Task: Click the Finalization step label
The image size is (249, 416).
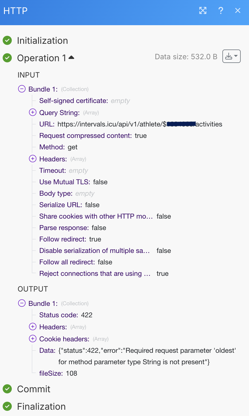Action: pyautogui.click(x=41, y=406)
